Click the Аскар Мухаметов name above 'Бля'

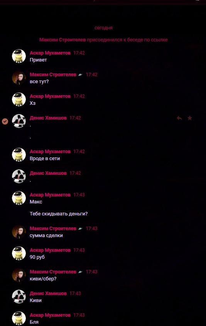50,315
